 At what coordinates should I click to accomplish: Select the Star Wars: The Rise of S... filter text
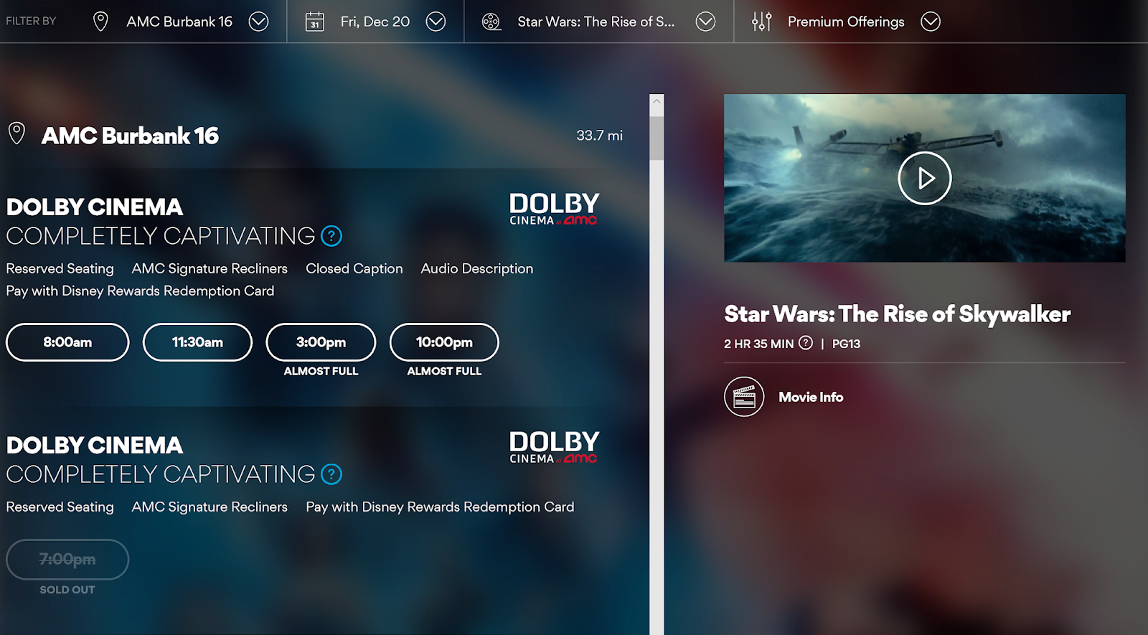(x=596, y=22)
